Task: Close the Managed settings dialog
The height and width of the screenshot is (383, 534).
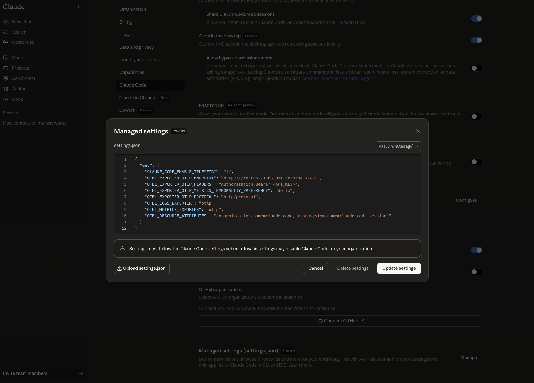Action: 418,131
